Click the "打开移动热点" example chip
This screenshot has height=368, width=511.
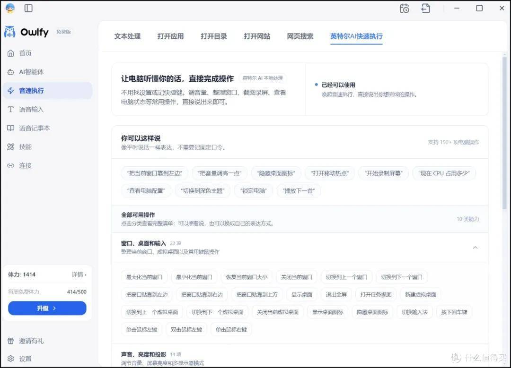[x=329, y=173]
